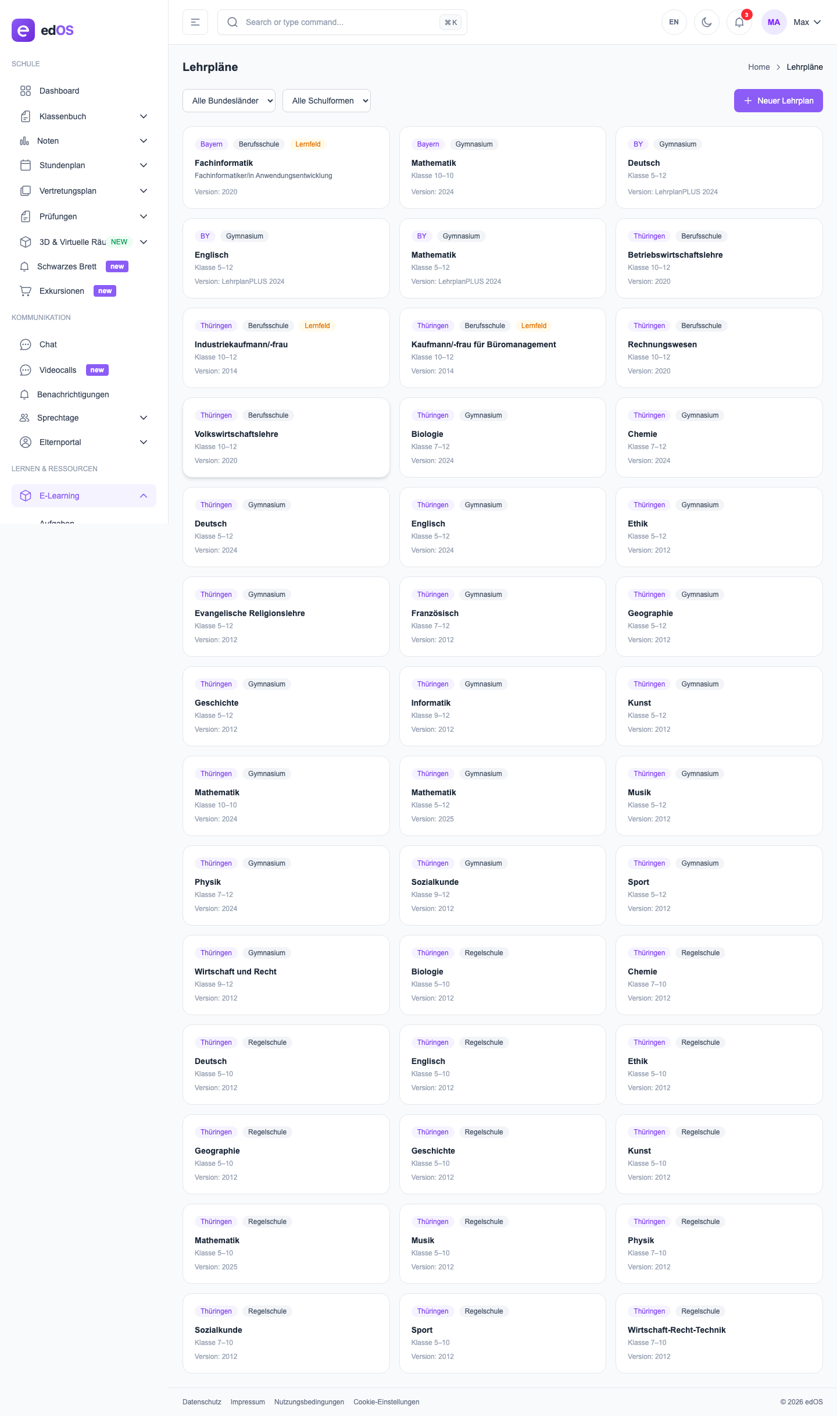Expand the Klassenbuch submenu
The height and width of the screenshot is (1416, 837).
144,116
